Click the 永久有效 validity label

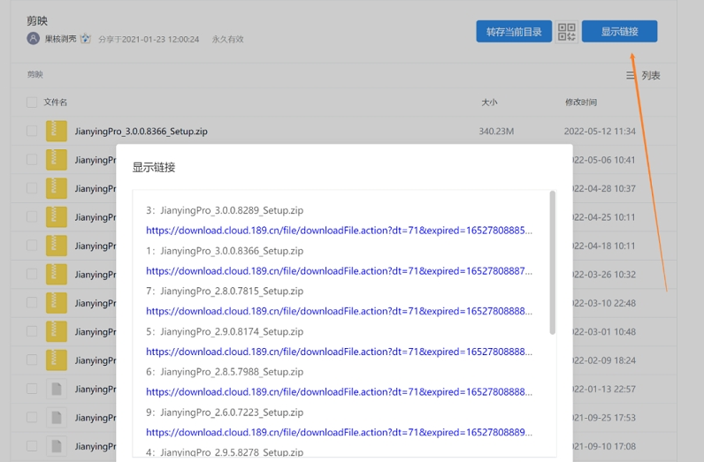(x=227, y=39)
